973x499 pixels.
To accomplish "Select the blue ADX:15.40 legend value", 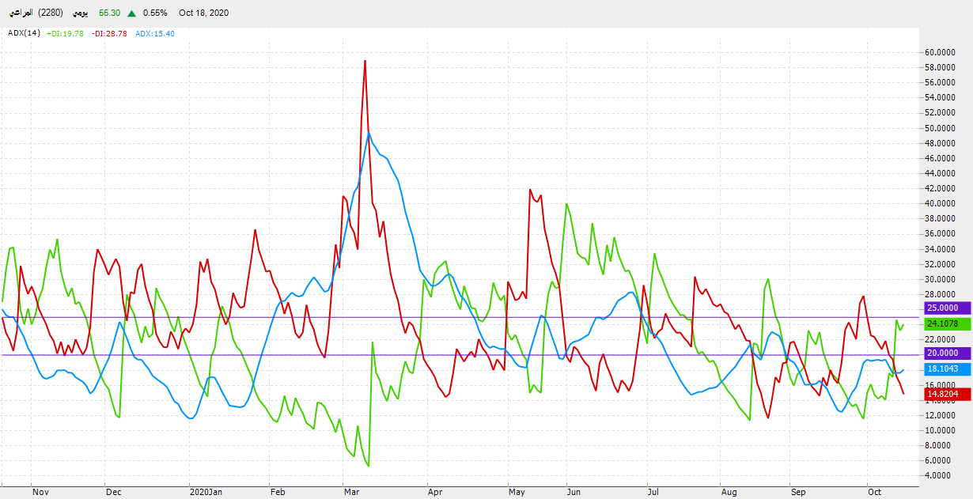I will point(155,33).
